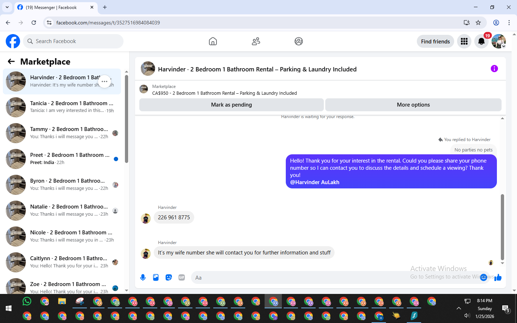Click the Search Facebook field
This screenshot has height=323, width=517.
coord(73,41)
